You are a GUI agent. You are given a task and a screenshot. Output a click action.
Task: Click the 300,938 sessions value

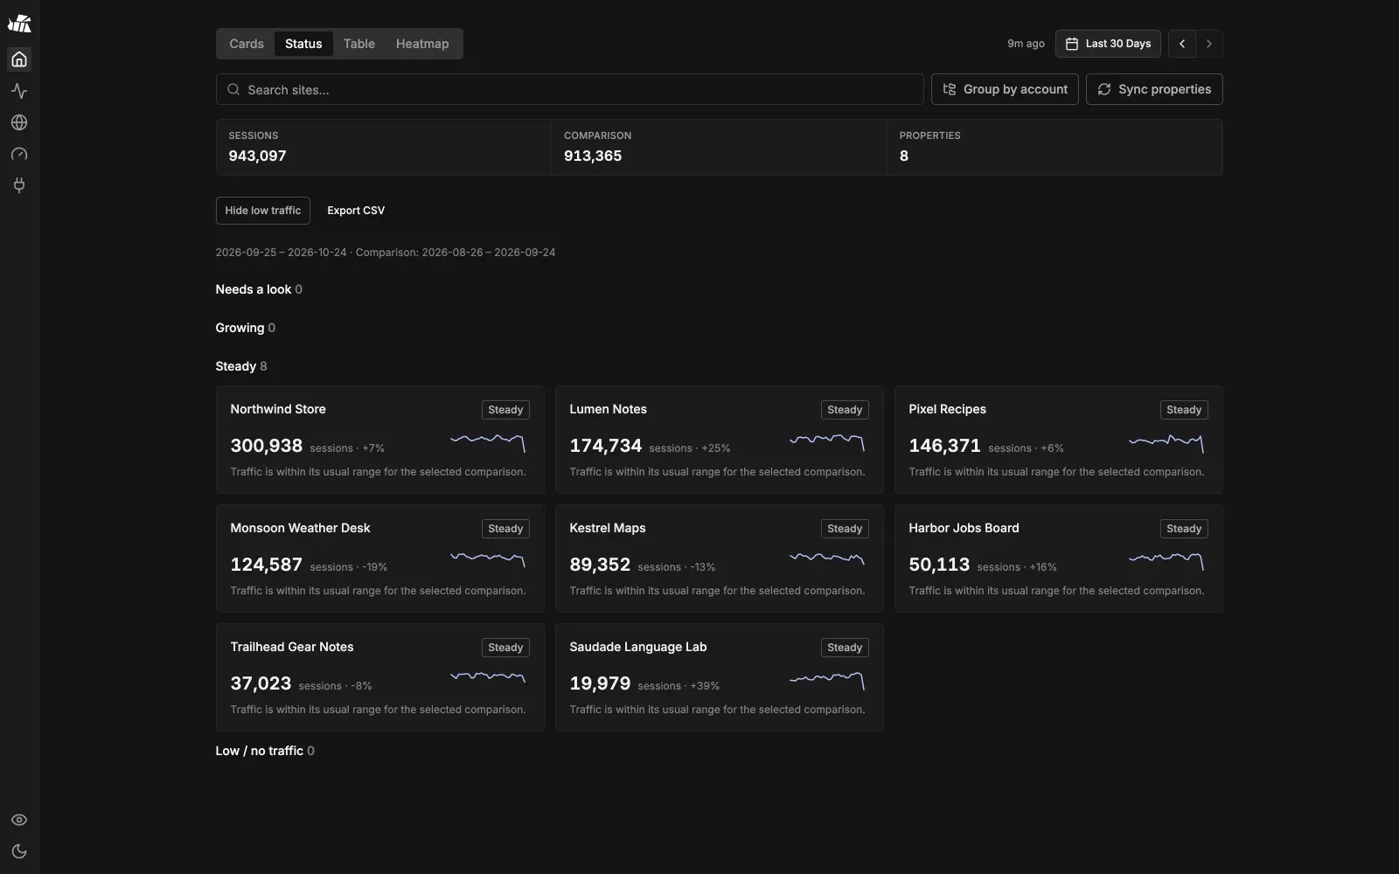[x=267, y=446]
